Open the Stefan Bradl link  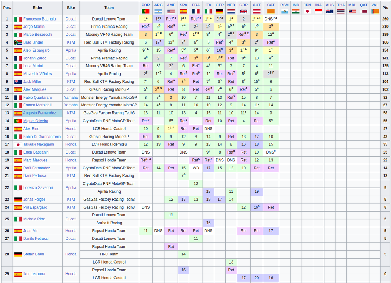(34, 254)
